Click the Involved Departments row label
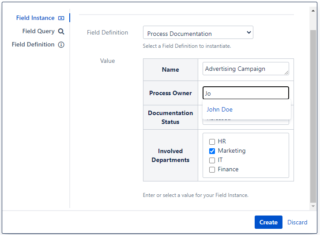 pyautogui.click(x=170, y=155)
